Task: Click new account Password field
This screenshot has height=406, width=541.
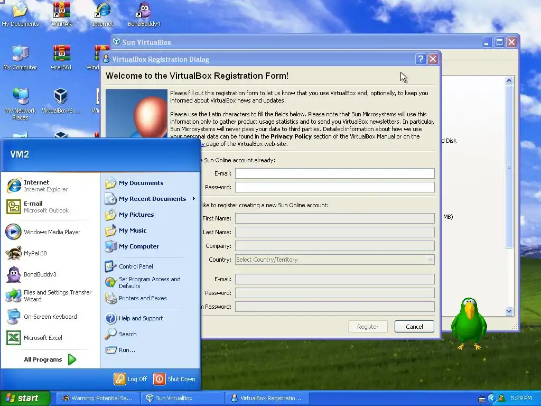Action: 334,293
